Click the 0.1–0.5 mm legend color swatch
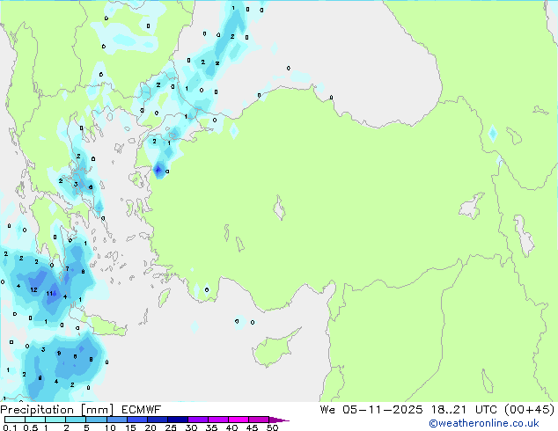Viewport: 558px width, 431px height. point(15,420)
